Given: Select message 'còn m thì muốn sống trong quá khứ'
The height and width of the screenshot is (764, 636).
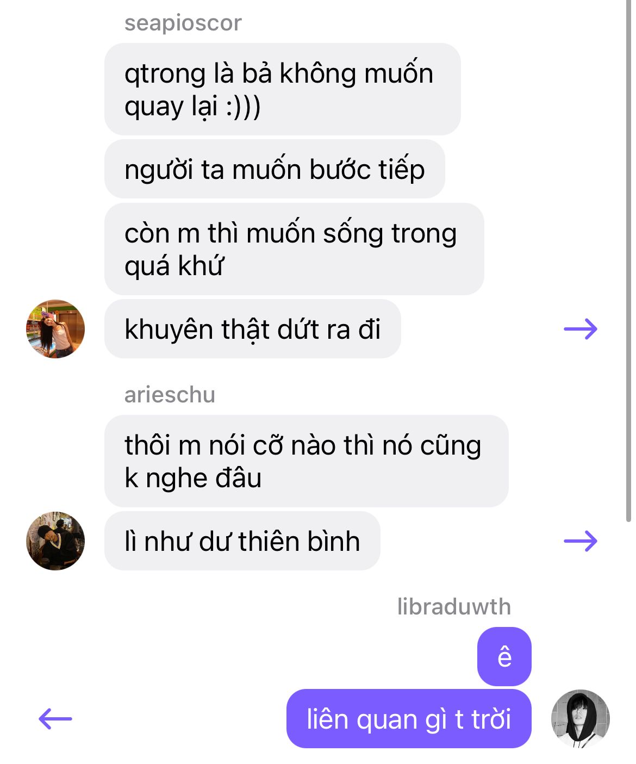Looking at the screenshot, I should click(294, 249).
